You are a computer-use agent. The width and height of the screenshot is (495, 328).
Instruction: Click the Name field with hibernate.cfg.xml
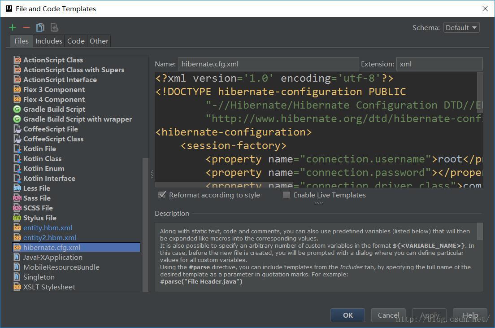[268, 64]
